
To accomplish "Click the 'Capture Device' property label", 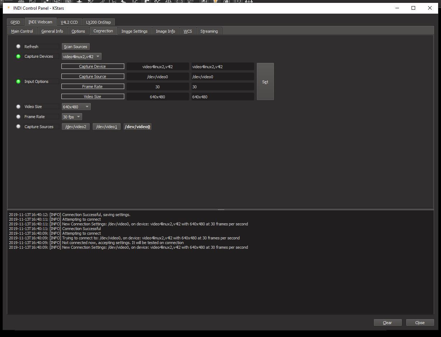I will 93,66.
